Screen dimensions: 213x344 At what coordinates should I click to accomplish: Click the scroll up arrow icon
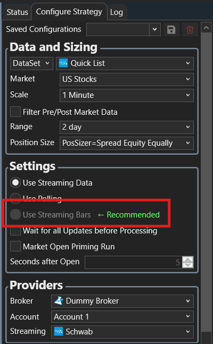coord(206,28)
